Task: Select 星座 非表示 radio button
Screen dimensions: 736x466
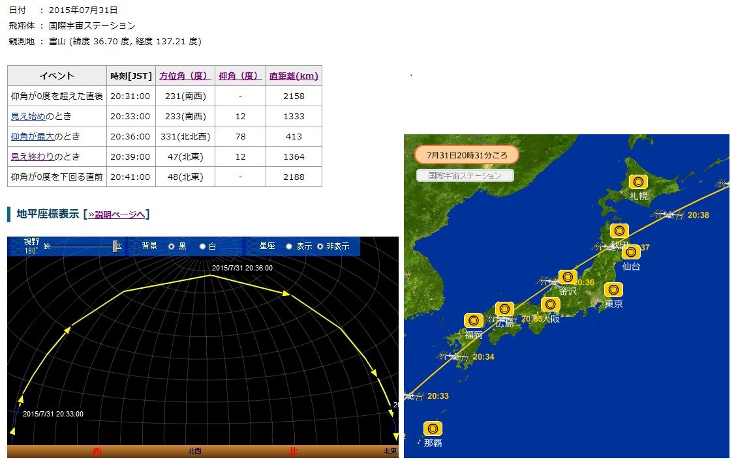Action: (x=320, y=246)
